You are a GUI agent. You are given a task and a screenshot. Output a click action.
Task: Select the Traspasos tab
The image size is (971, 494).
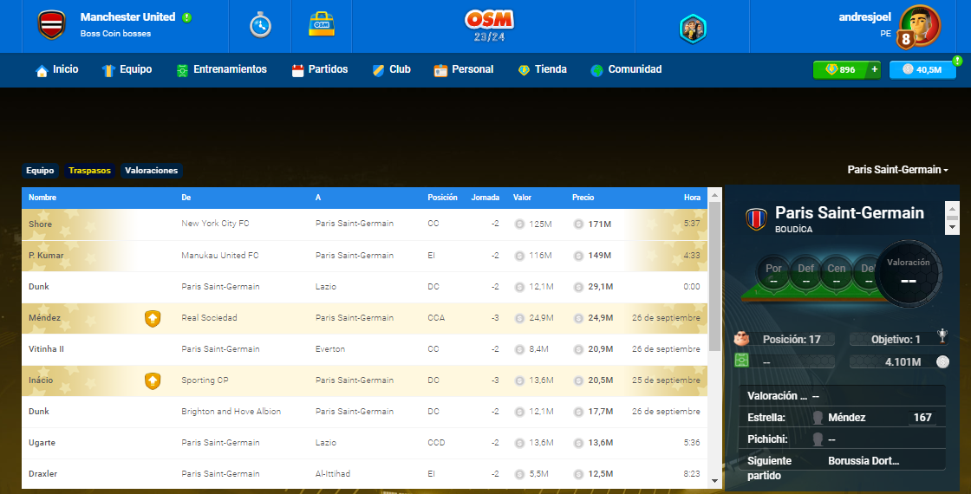(x=90, y=170)
